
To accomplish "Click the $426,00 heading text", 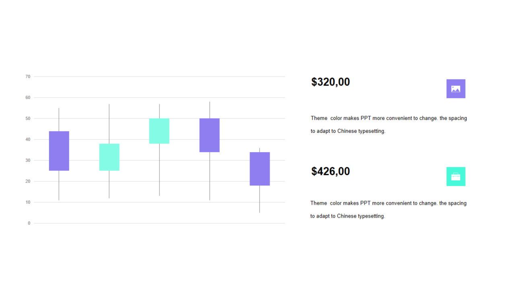I will click(331, 171).
